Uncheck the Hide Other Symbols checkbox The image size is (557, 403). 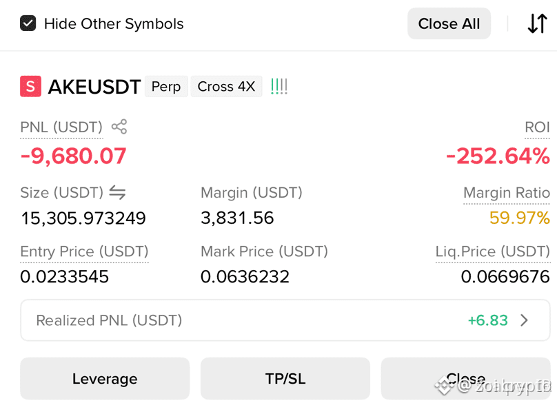point(28,23)
